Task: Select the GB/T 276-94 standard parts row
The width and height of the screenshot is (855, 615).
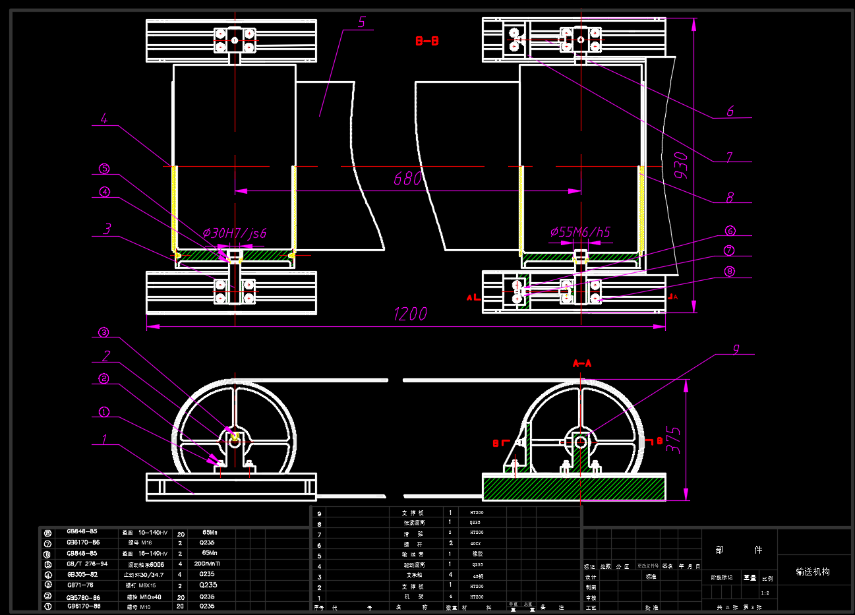Action: pos(87,564)
